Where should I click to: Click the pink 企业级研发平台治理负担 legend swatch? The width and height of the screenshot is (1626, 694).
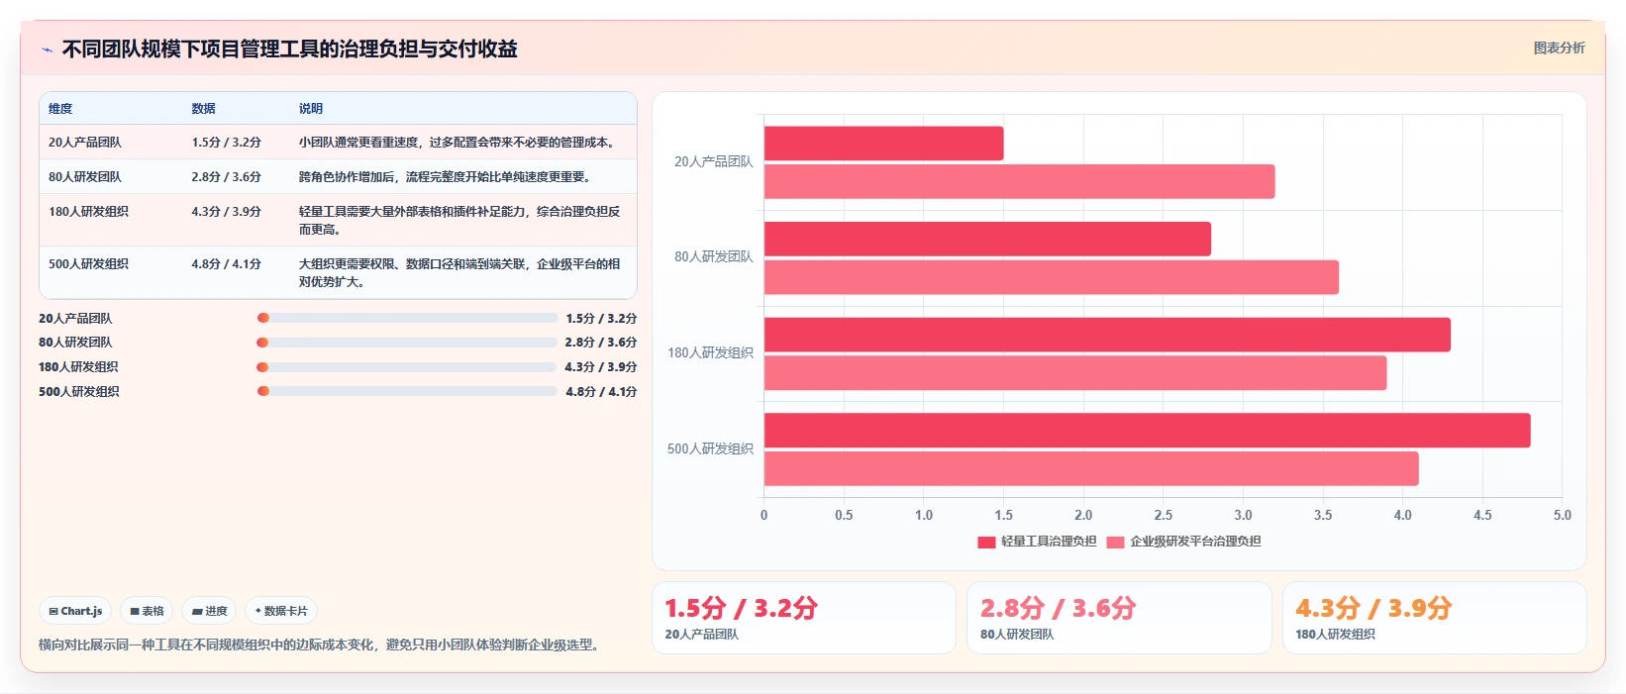click(x=1115, y=542)
